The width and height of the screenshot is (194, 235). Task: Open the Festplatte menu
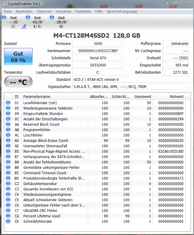click(83, 11)
